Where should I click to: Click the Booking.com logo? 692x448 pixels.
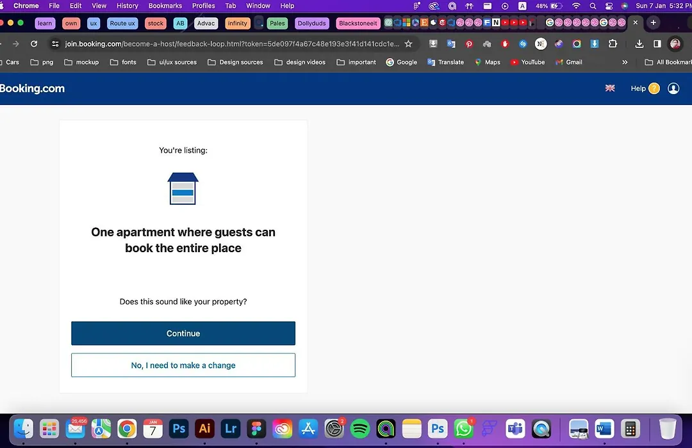click(32, 88)
